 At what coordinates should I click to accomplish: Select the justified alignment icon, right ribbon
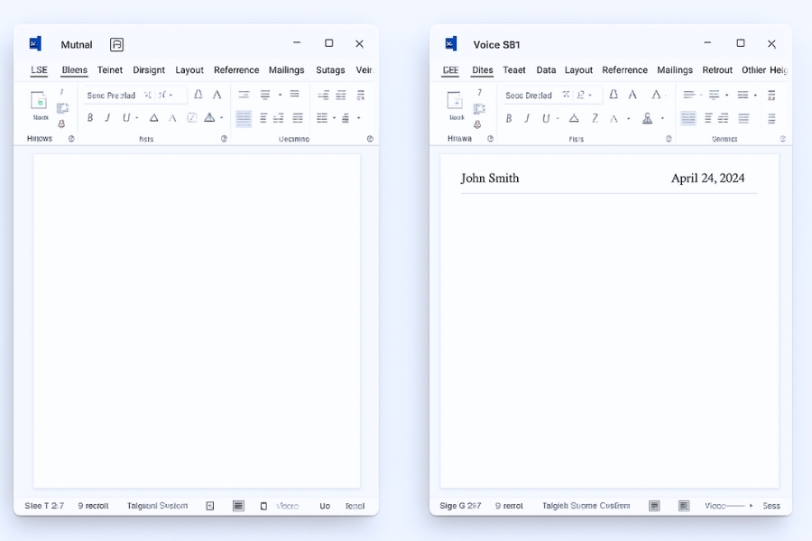click(x=744, y=118)
